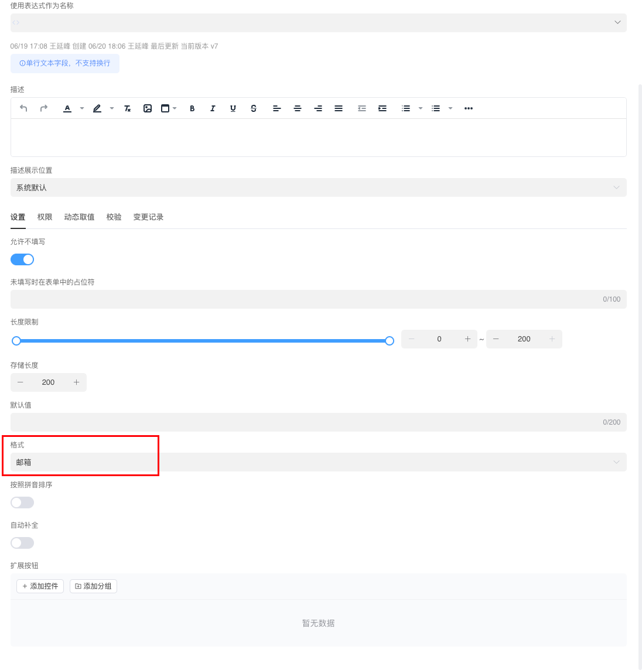642x670 pixels.
Task: Clear text formatting in the editor
Action: pyautogui.click(x=127, y=108)
